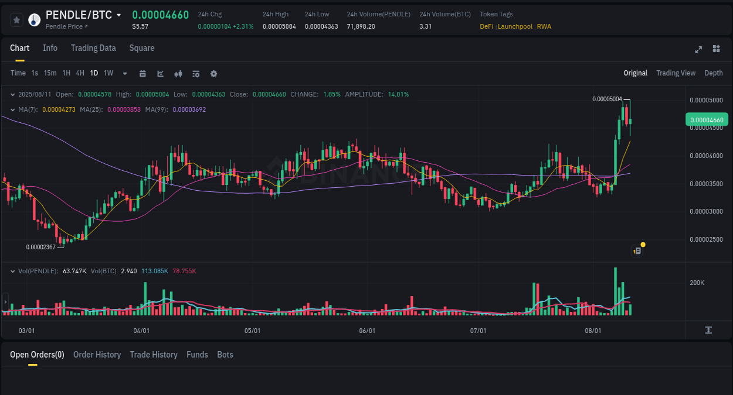Open the extra timeframe dropdown arrow
The image size is (733, 395).
pos(124,73)
